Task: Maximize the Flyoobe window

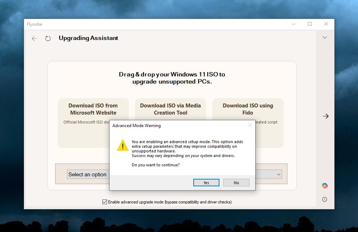Action: 310,24
